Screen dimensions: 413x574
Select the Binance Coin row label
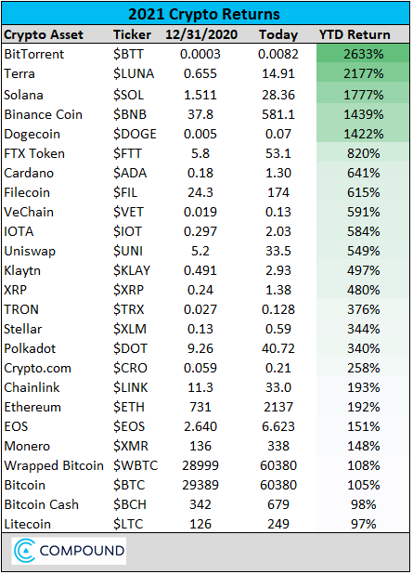pos(43,114)
